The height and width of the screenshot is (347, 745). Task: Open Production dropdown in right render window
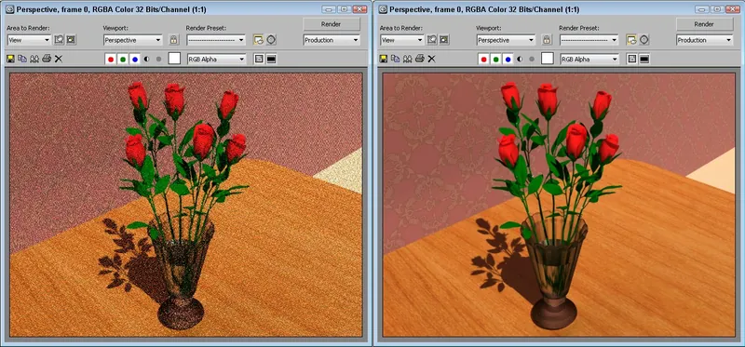705,40
